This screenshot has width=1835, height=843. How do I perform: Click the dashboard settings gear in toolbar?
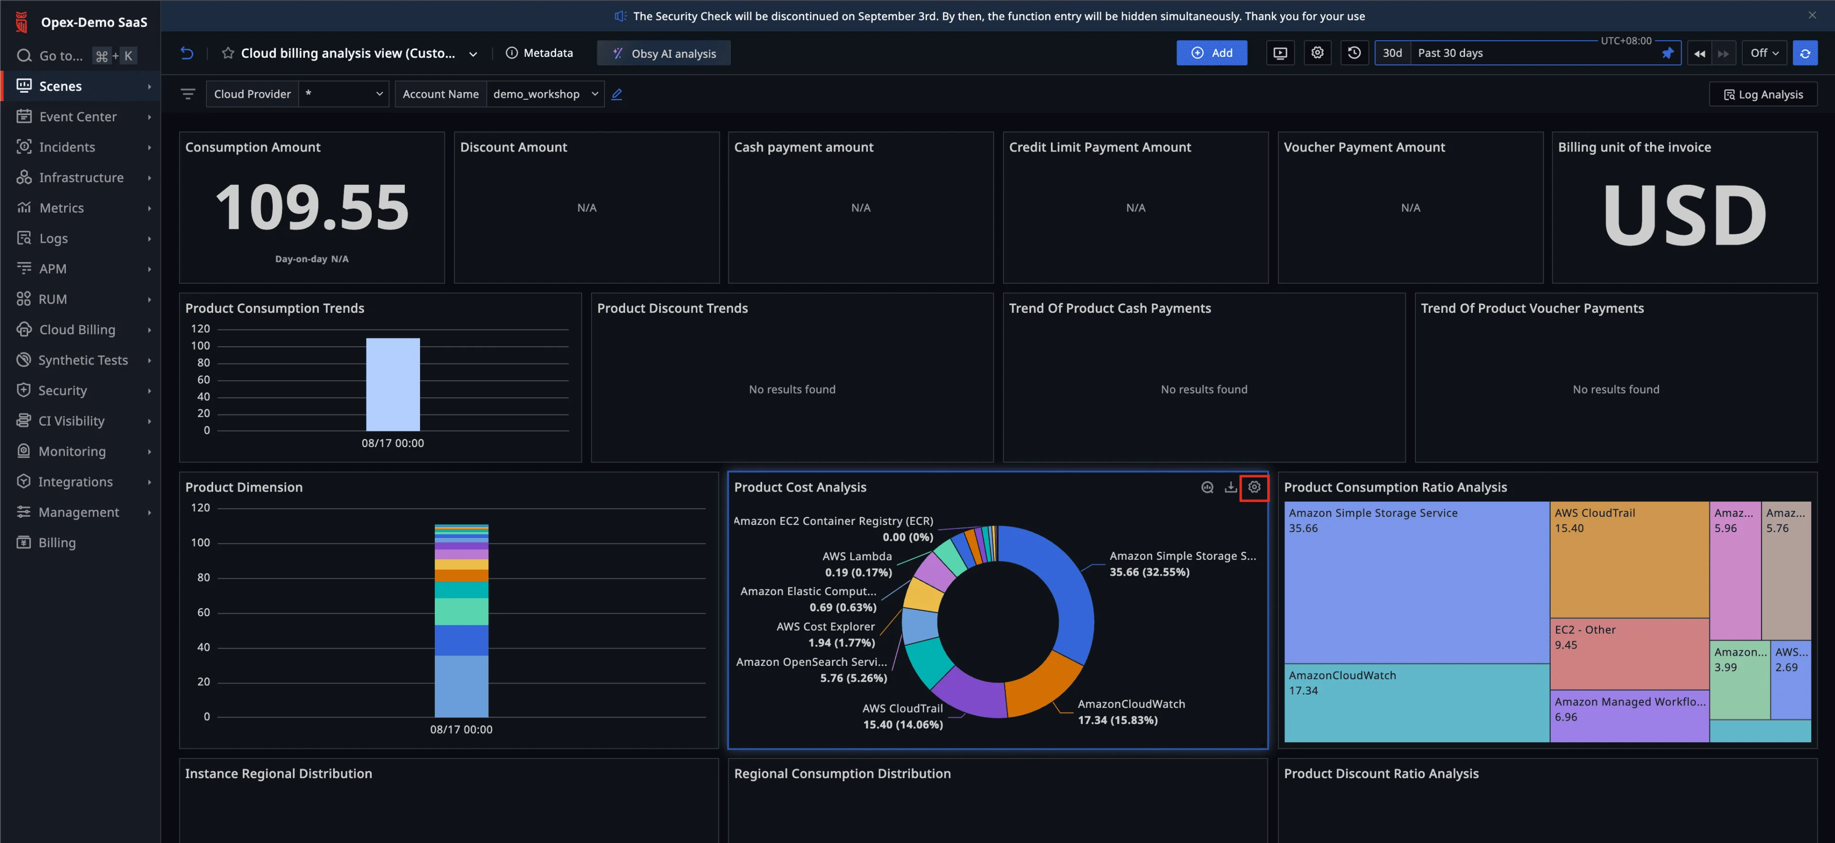(x=1317, y=53)
